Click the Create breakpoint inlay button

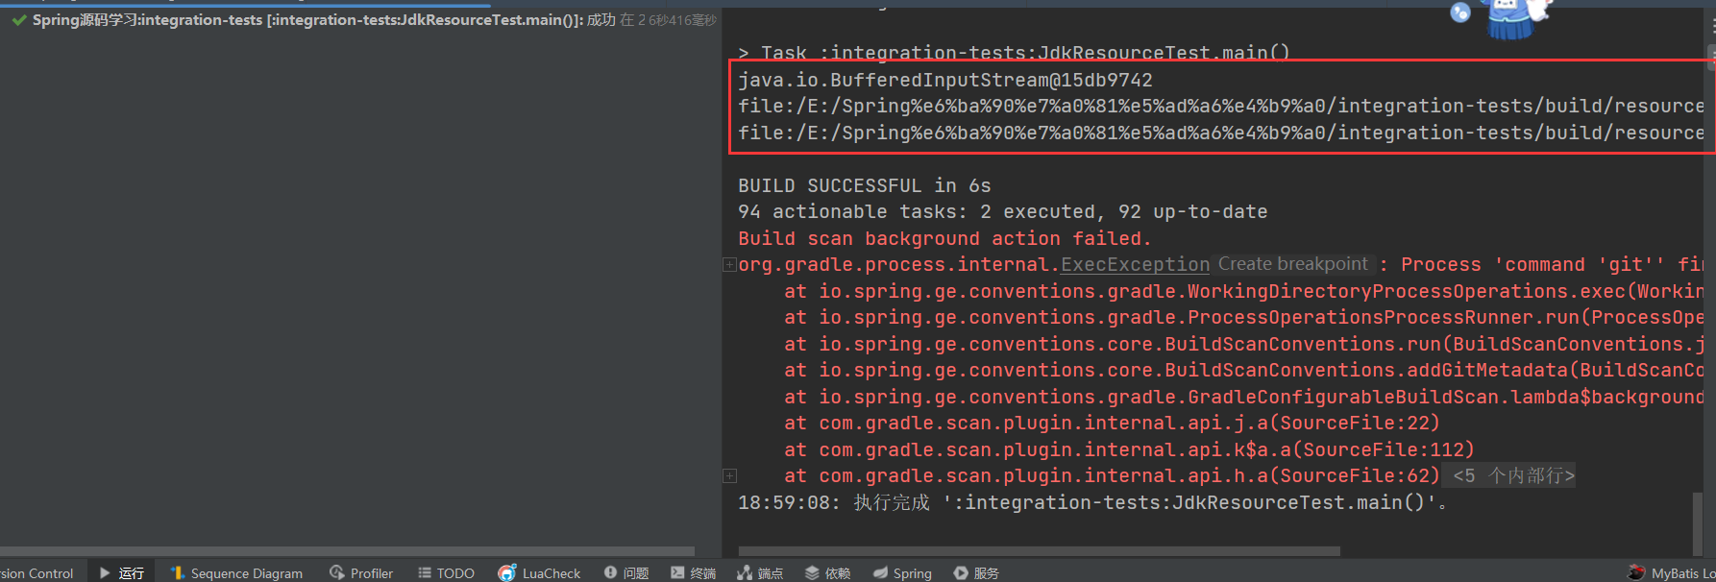(1292, 264)
